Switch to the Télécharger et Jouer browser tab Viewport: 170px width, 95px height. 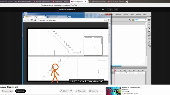pyautogui.click(x=98, y=2)
